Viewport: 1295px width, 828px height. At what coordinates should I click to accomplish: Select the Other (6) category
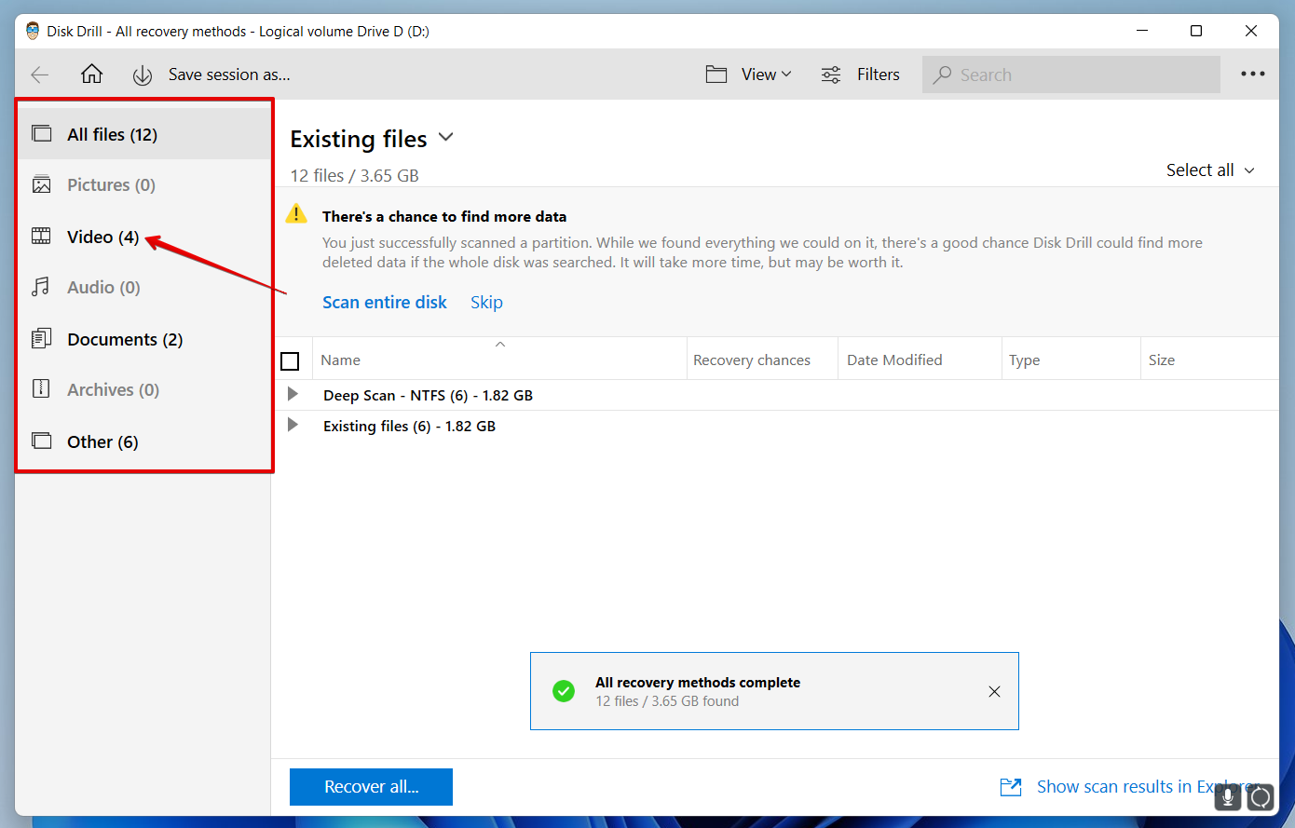[x=144, y=441]
